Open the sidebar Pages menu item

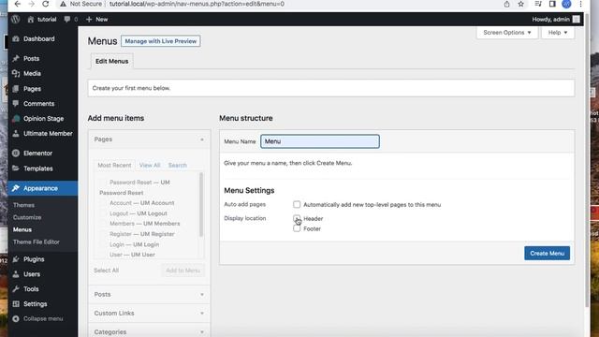tap(32, 89)
